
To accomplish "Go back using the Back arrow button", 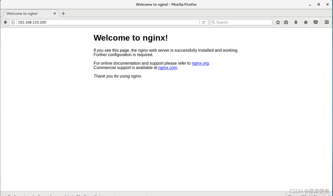I will tap(5, 22).
